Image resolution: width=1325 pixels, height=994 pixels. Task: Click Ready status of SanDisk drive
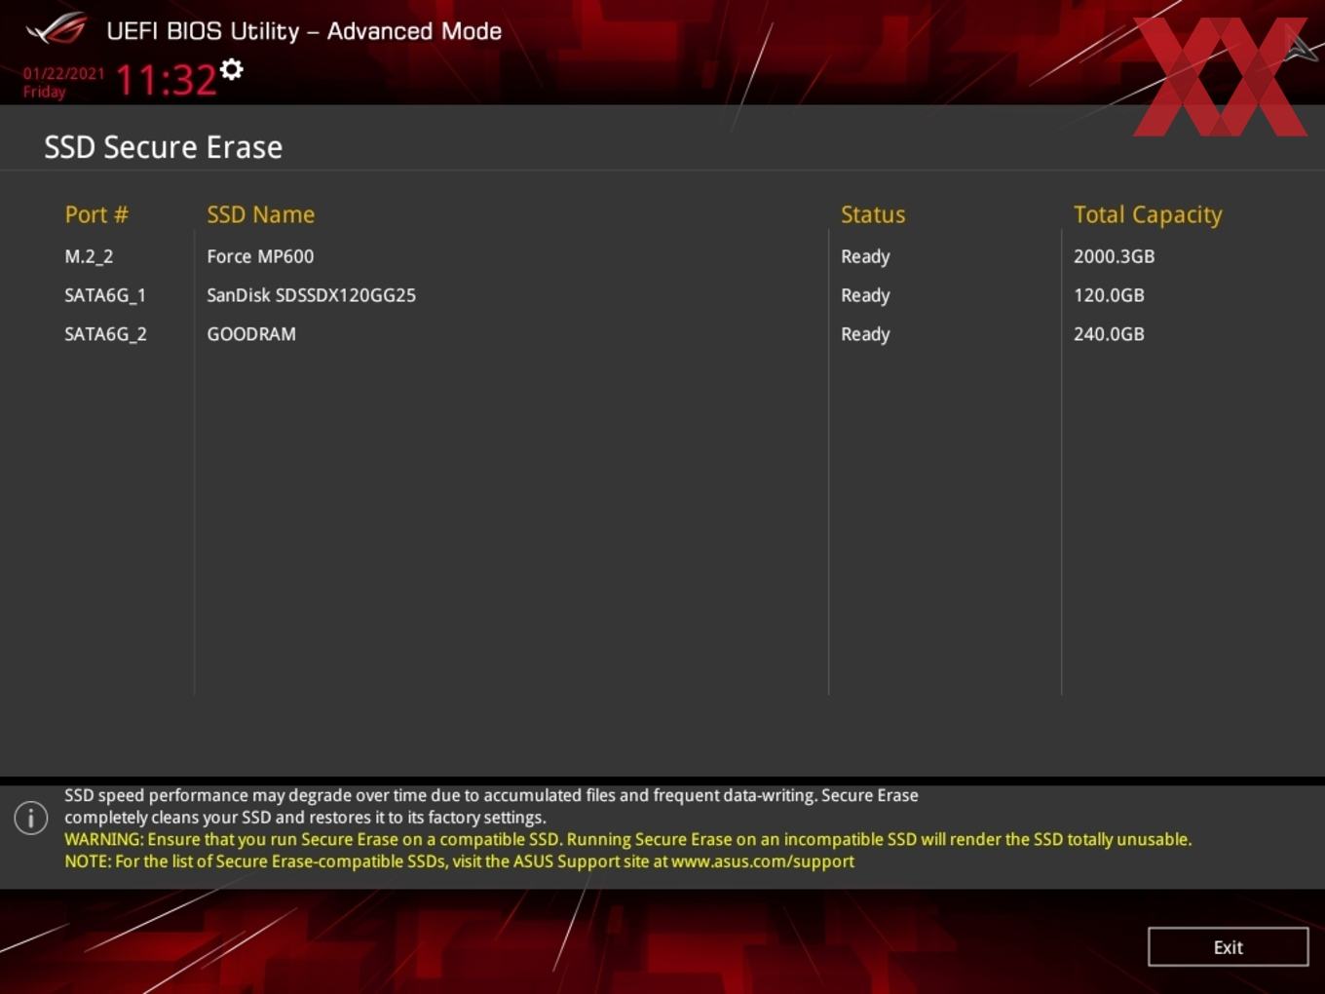[x=865, y=295]
